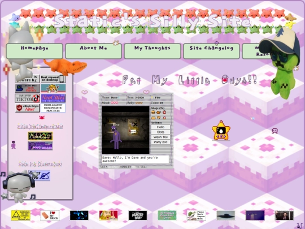
Task: Open the tech literacy badge
Action: click(28, 88)
